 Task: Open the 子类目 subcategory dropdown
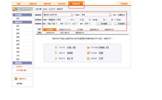(x=96, y=15)
